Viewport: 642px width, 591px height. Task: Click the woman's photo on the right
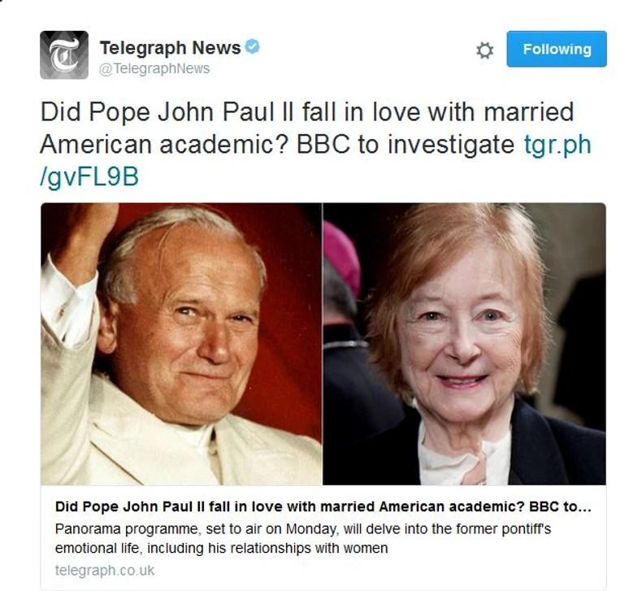464,344
